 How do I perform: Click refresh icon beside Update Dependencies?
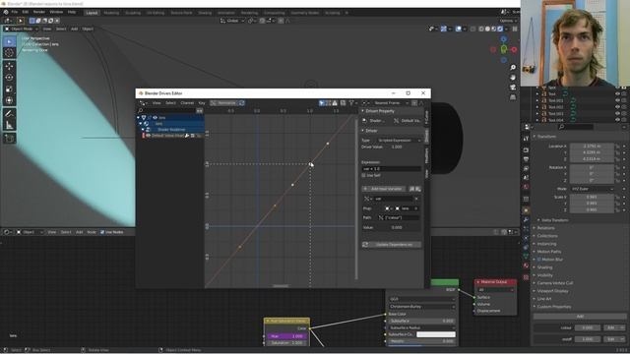(365, 245)
